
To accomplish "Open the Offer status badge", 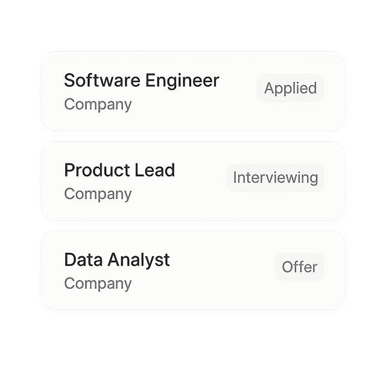I will pos(299,267).
